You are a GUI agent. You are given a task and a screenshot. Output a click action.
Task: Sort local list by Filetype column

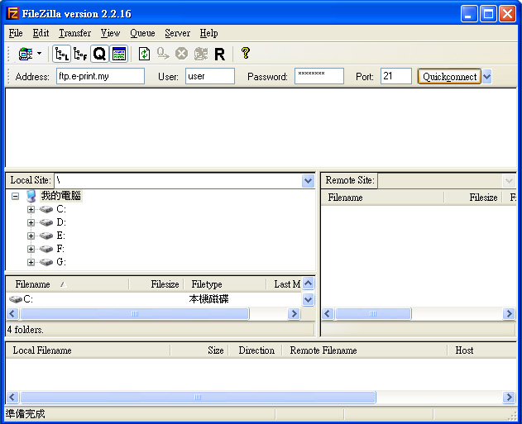pyautogui.click(x=225, y=284)
